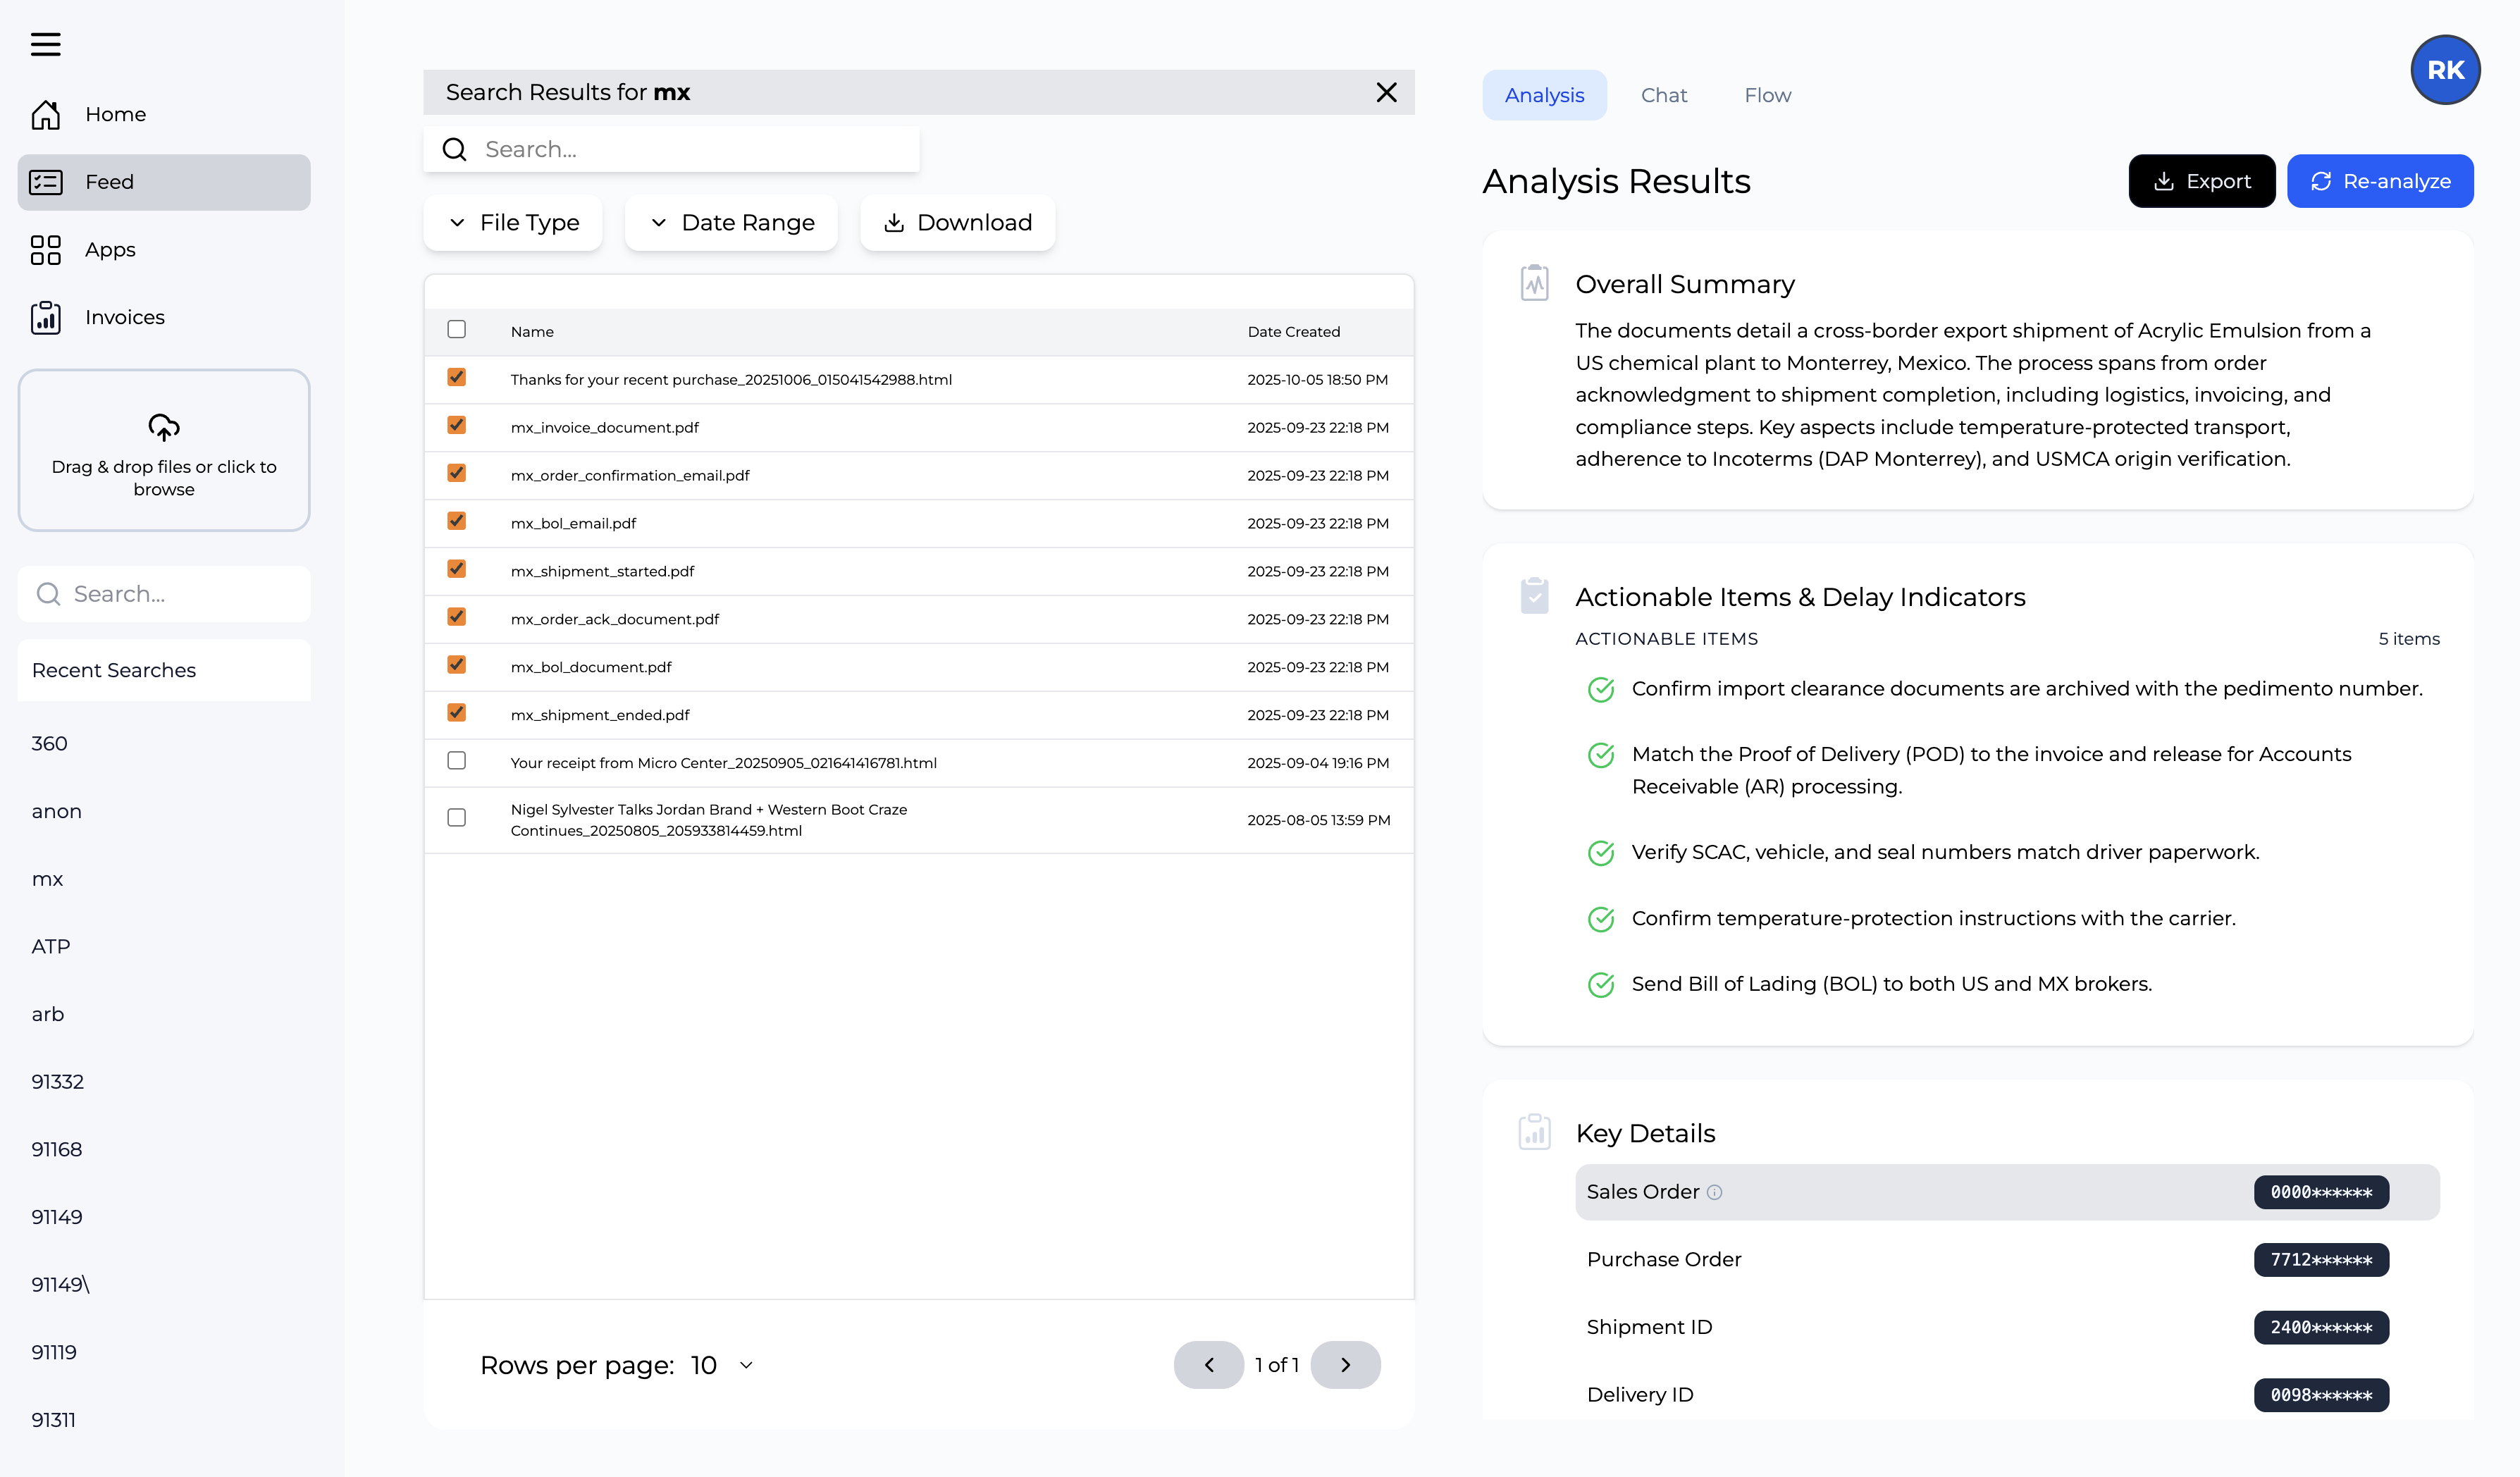
Task: Click the Invoices chart icon
Action: tap(45, 318)
